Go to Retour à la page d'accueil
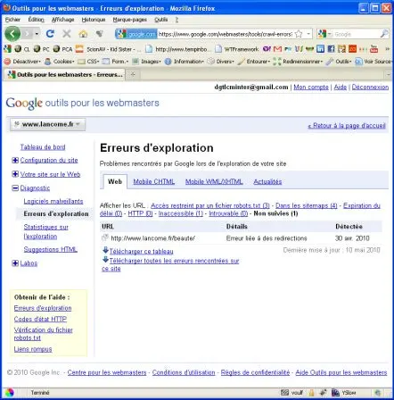The image size is (394, 400). pyautogui.click(x=347, y=126)
